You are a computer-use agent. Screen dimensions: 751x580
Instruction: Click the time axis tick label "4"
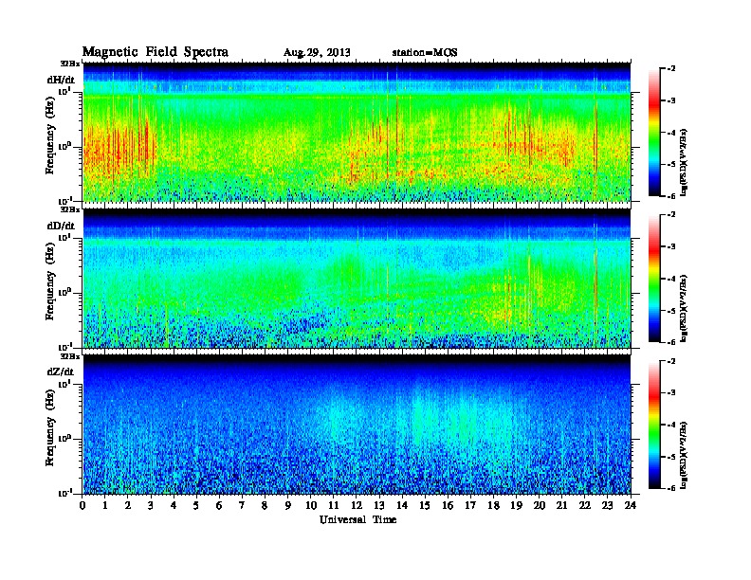click(x=174, y=506)
